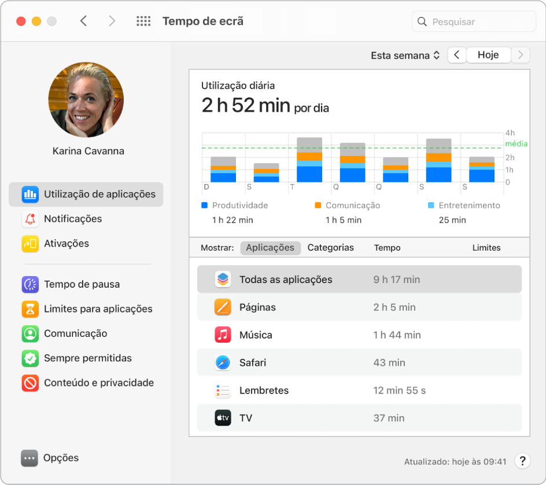
Task: Open Sempre permitidas in sidebar
Action: click(86, 358)
